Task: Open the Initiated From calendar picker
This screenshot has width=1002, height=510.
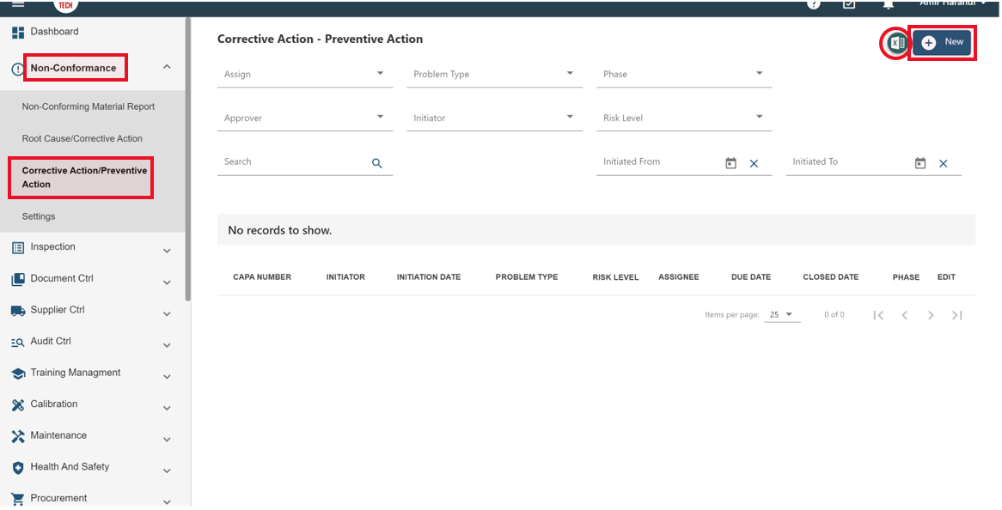Action: click(x=730, y=162)
